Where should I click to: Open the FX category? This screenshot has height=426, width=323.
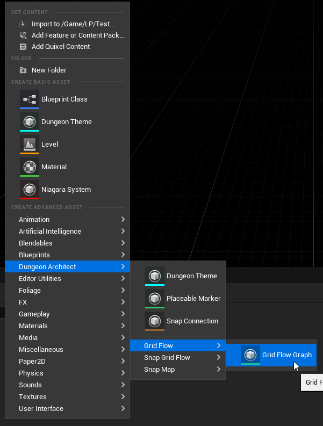pyautogui.click(x=67, y=302)
